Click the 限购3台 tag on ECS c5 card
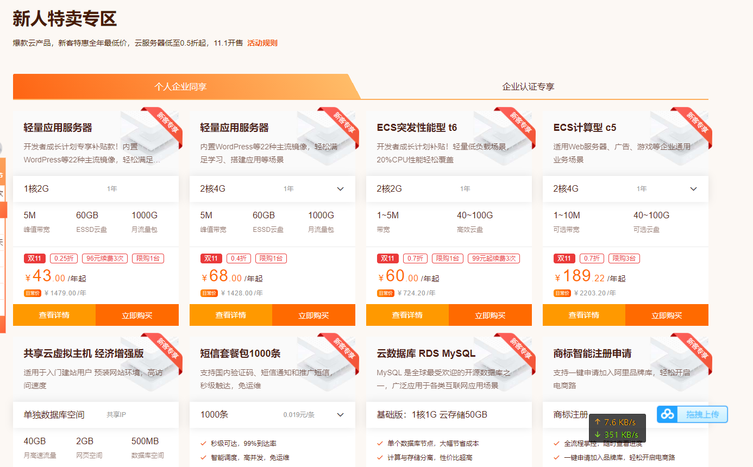Image resolution: width=753 pixels, height=467 pixels. tap(624, 258)
